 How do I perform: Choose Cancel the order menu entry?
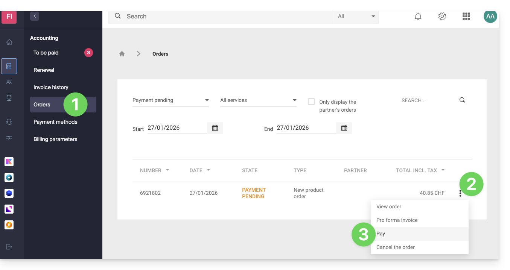coord(396,247)
